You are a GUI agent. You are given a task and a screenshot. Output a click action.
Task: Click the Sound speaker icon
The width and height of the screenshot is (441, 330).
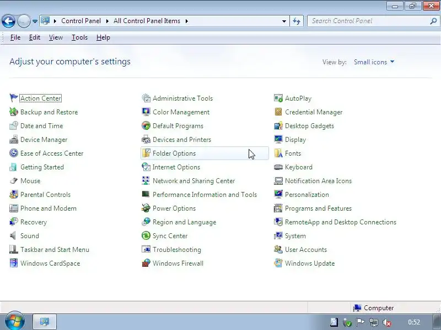[13, 236]
